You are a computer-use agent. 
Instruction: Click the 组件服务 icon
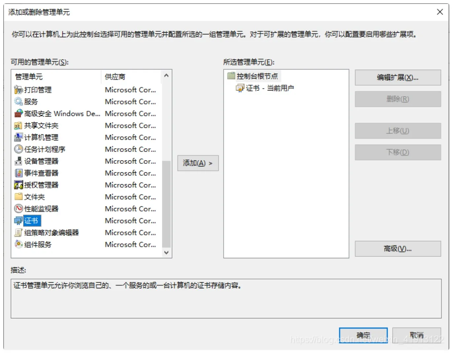pyautogui.click(x=19, y=244)
